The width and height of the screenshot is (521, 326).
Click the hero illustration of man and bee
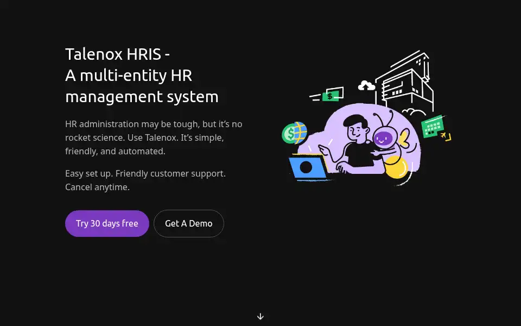[366, 118]
